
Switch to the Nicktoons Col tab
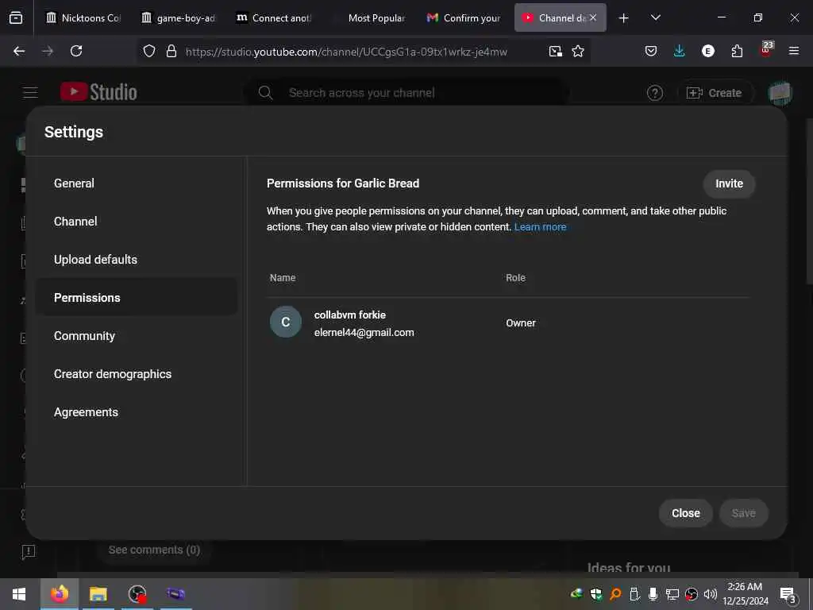83,17
